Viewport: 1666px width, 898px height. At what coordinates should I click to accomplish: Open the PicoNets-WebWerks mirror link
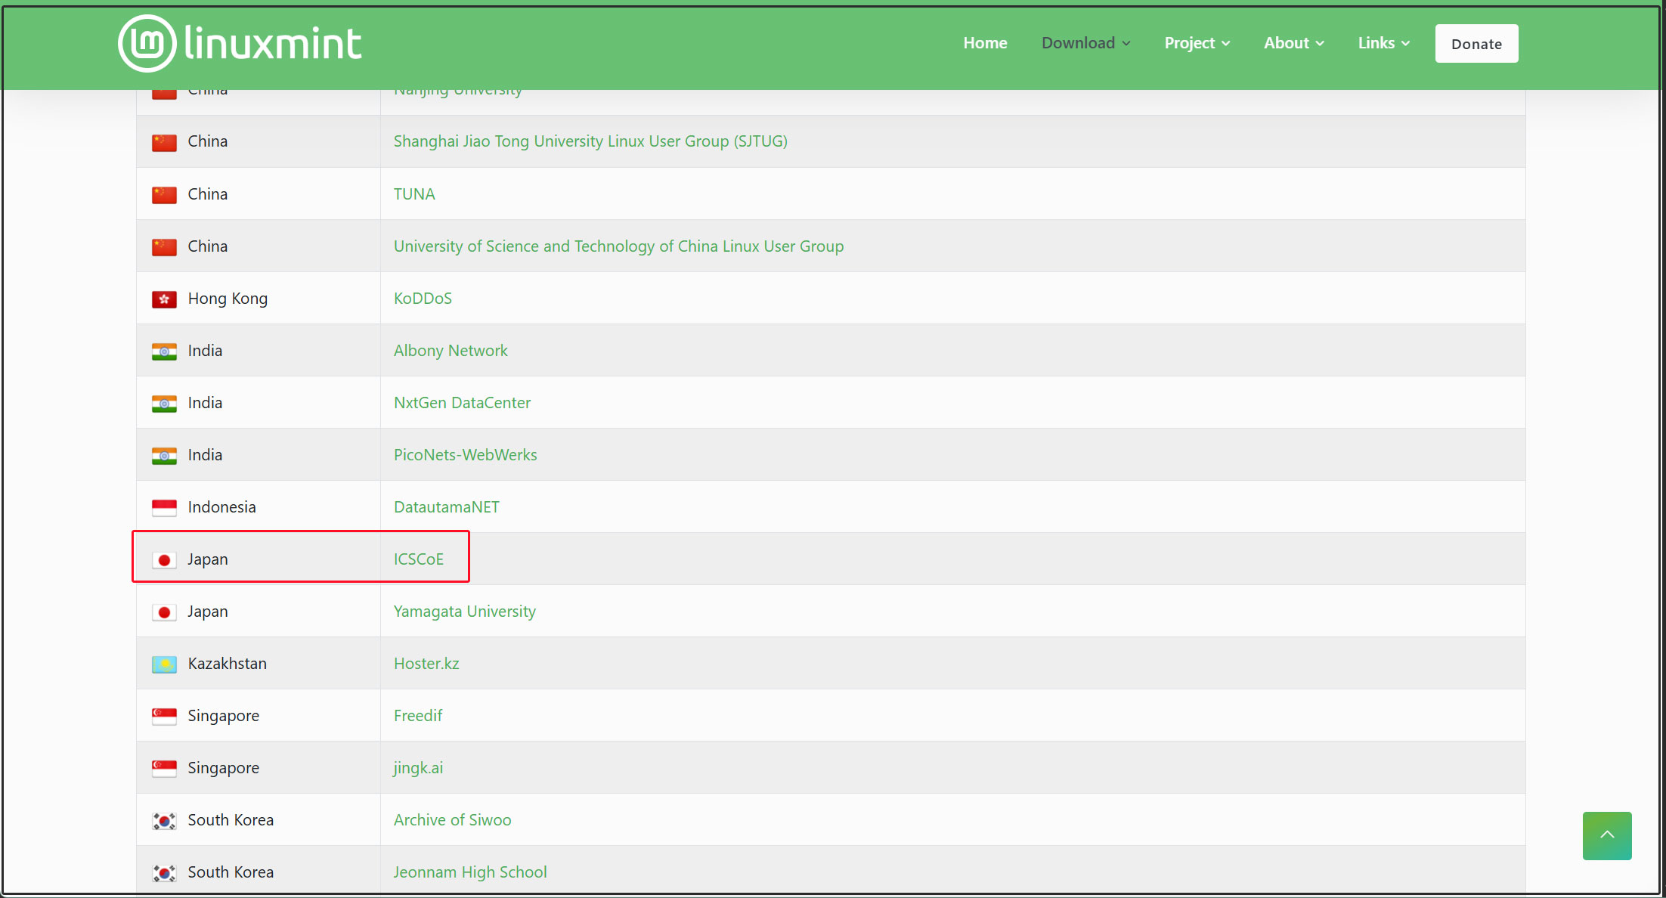coord(465,455)
